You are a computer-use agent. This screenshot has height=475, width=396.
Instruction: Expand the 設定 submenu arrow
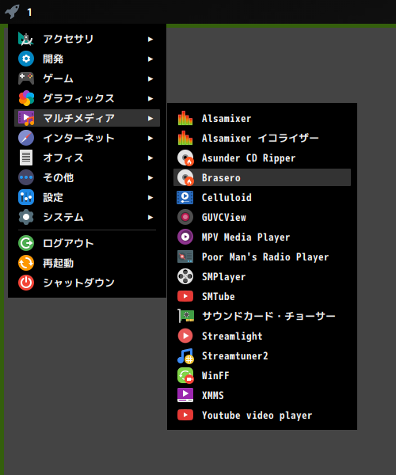pyautogui.click(x=150, y=197)
